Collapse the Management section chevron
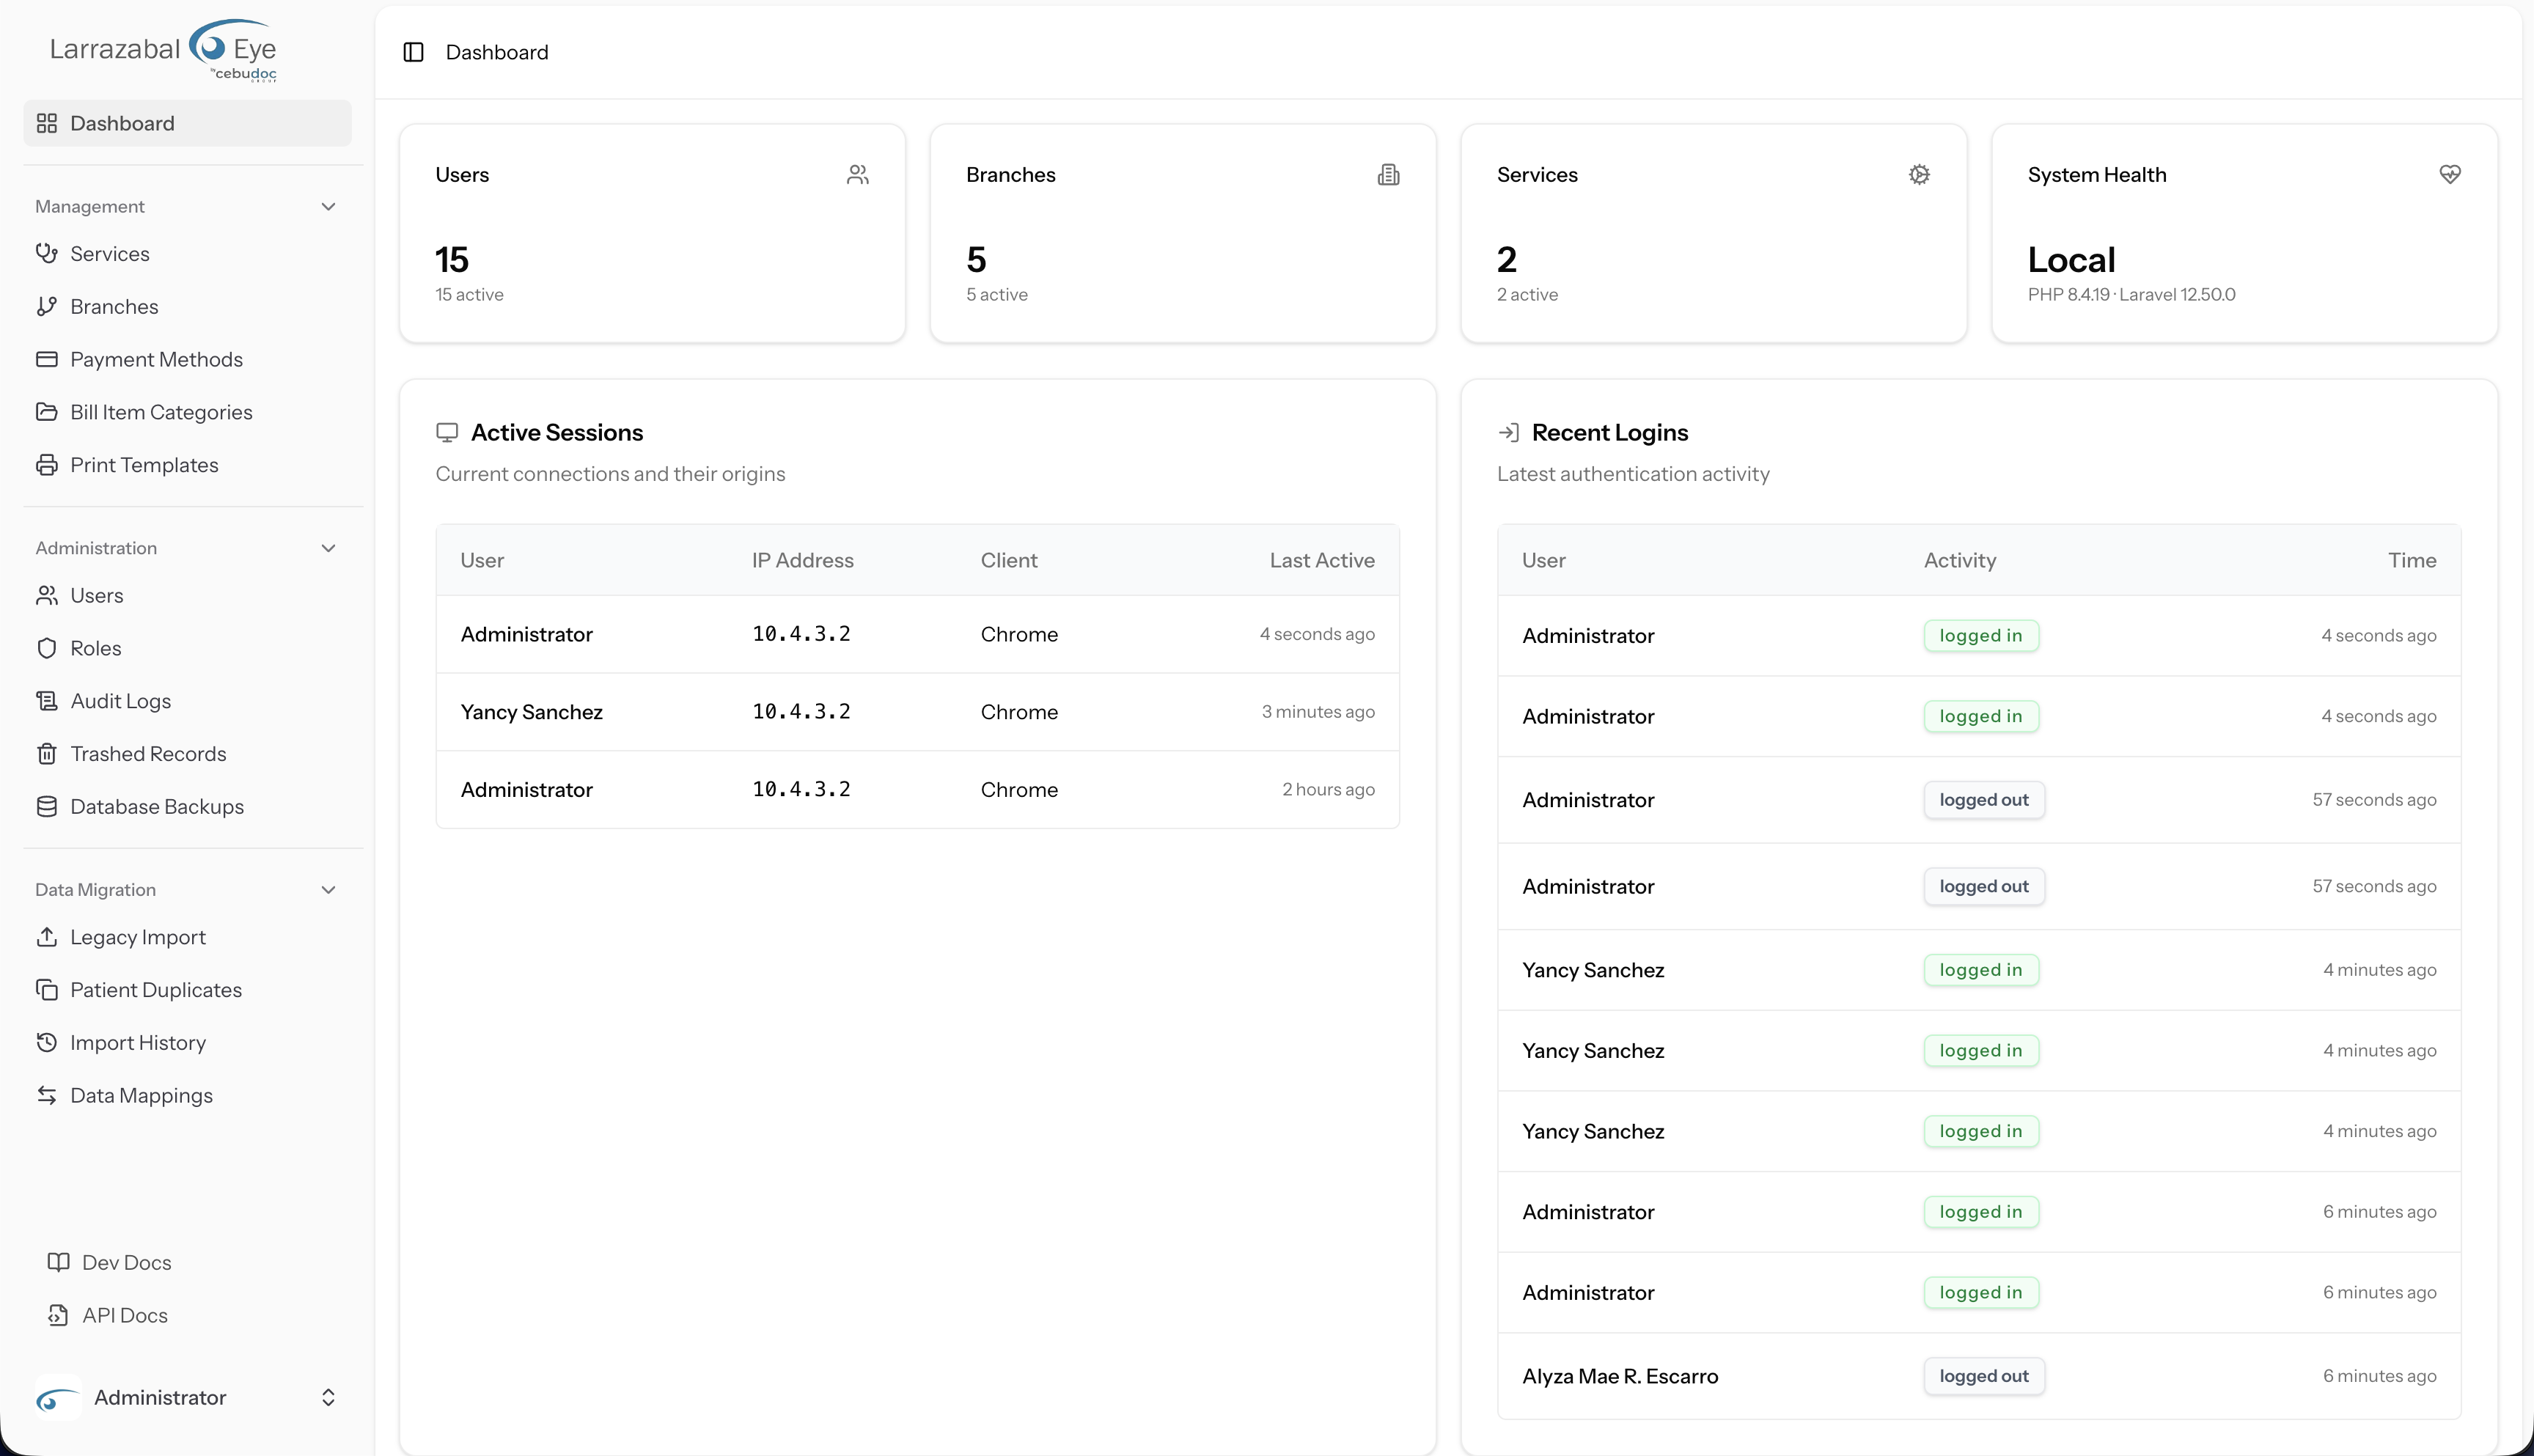This screenshot has height=1456, width=2534. (x=328, y=206)
